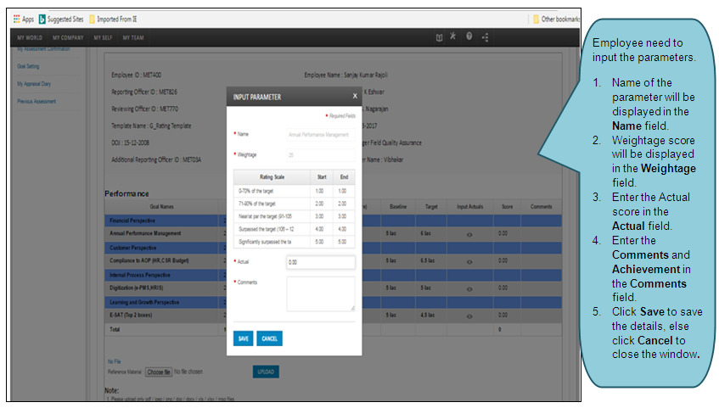Image resolution: width=719 pixels, height=408 pixels.
Task: Click CANCEL in Input Parameter dialog
Action: click(x=269, y=338)
